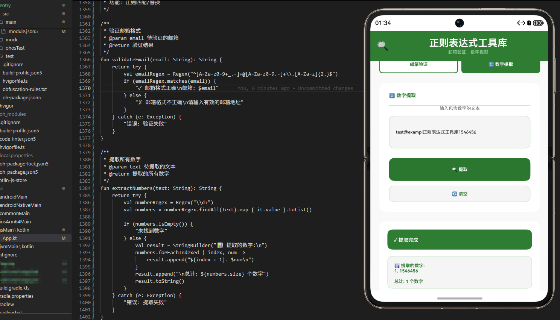Viewport: 560px width, 320px height.
Task: Click the 数字提取 section heading icon
Action: (392, 96)
